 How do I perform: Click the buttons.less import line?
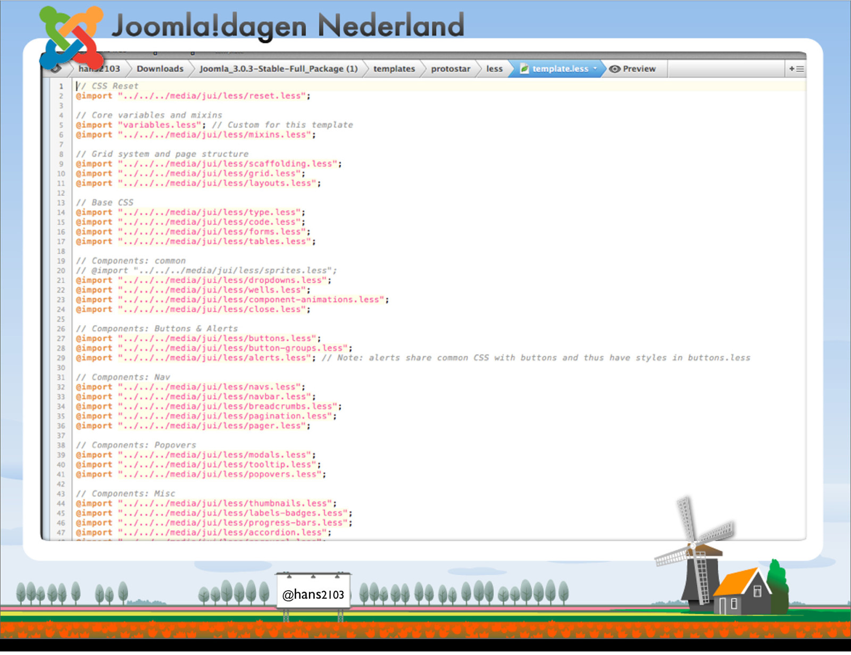click(198, 339)
